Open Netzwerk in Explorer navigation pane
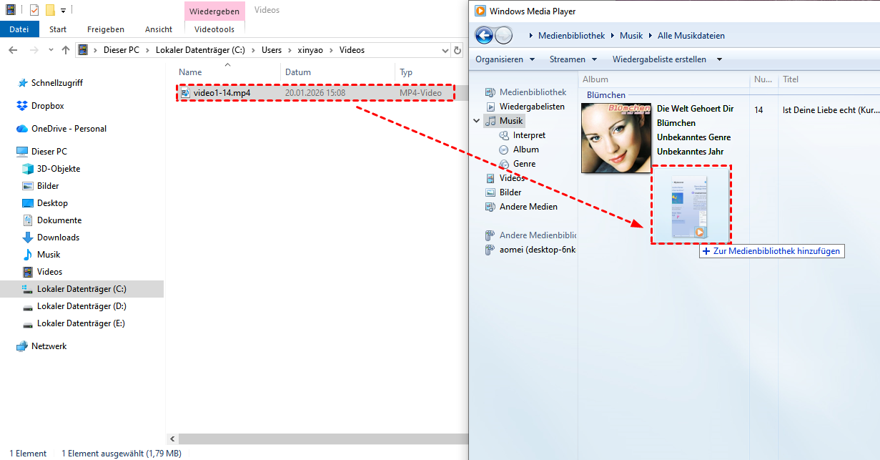 click(x=49, y=346)
